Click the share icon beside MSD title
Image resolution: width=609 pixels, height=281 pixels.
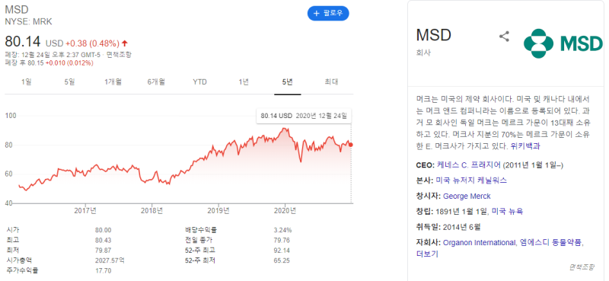504,37
